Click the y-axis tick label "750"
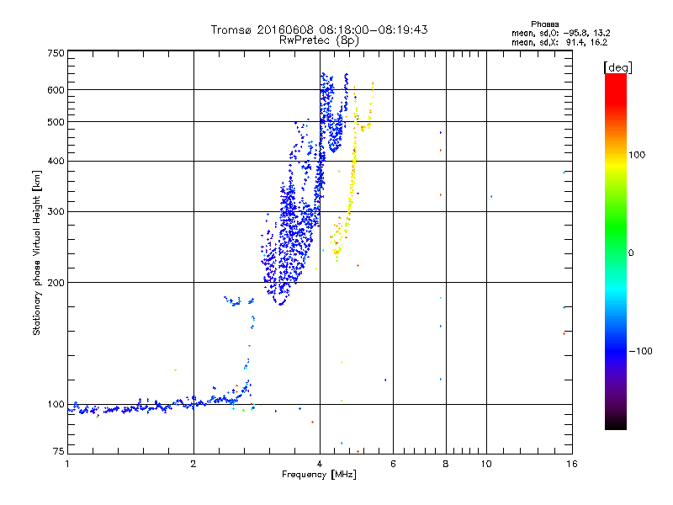673x505 pixels. click(56, 53)
